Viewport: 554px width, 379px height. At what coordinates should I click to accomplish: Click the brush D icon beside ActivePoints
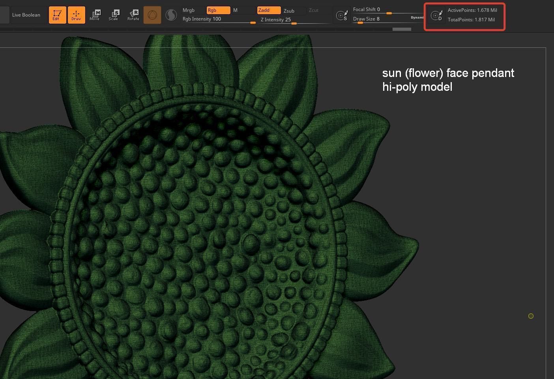[x=437, y=15]
